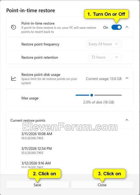
Task: Toggle Point-in-time restore switch off
Action: [116, 27]
